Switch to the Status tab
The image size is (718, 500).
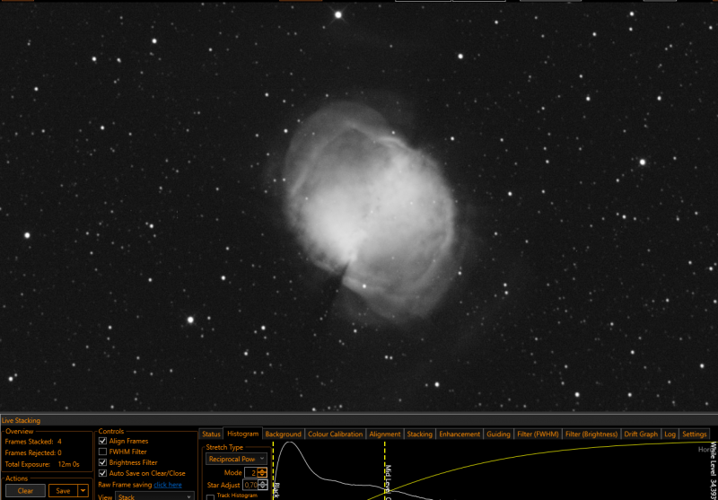pyautogui.click(x=211, y=434)
